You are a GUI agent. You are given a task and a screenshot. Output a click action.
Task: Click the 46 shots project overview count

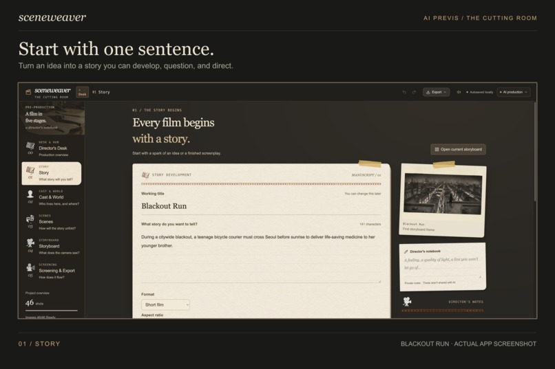coord(34,303)
